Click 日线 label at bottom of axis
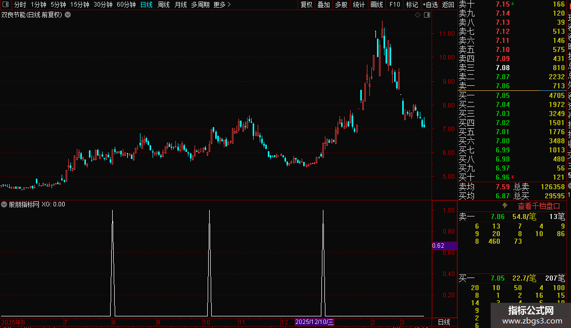 coord(444,322)
